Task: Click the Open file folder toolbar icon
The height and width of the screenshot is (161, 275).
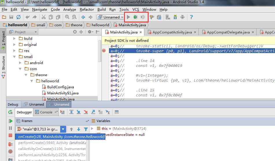Action: tap(4, 17)
